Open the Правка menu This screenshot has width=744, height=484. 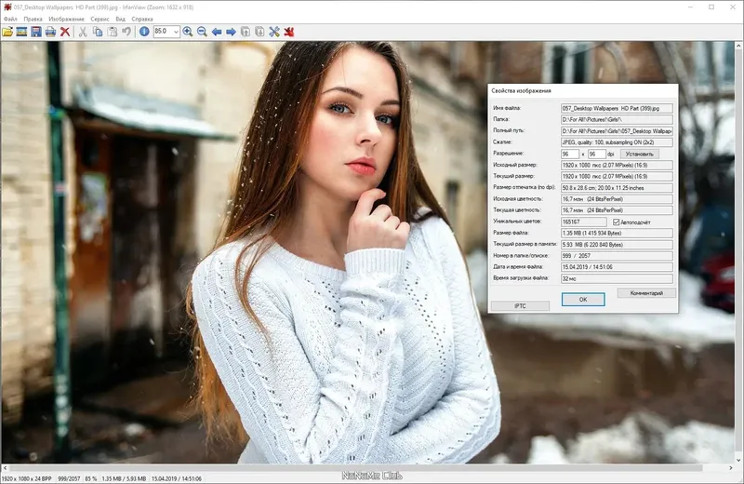(33, 19)
